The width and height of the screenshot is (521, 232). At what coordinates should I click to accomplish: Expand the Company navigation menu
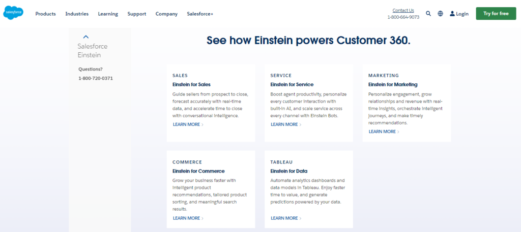click(x=166, y=14)
